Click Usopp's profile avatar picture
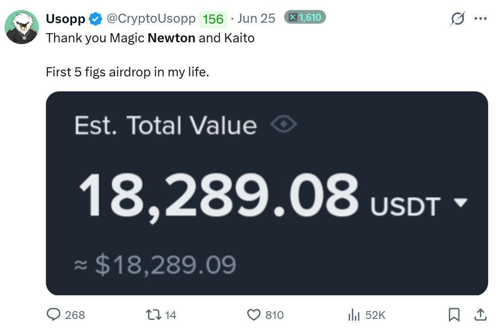Screen dimensions: 499x328 tap(21, 27)
